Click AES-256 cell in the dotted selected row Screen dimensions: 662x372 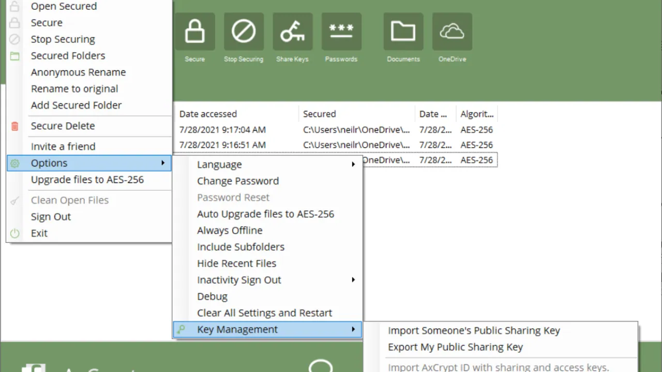pyautogui.click(x=477, y=160)
